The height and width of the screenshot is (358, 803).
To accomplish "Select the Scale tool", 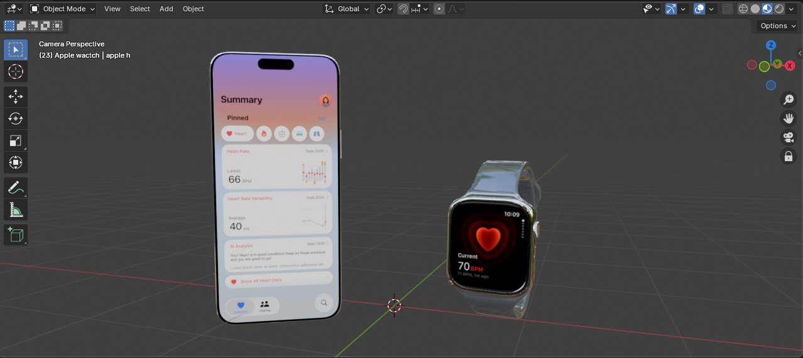I will 16,140.
